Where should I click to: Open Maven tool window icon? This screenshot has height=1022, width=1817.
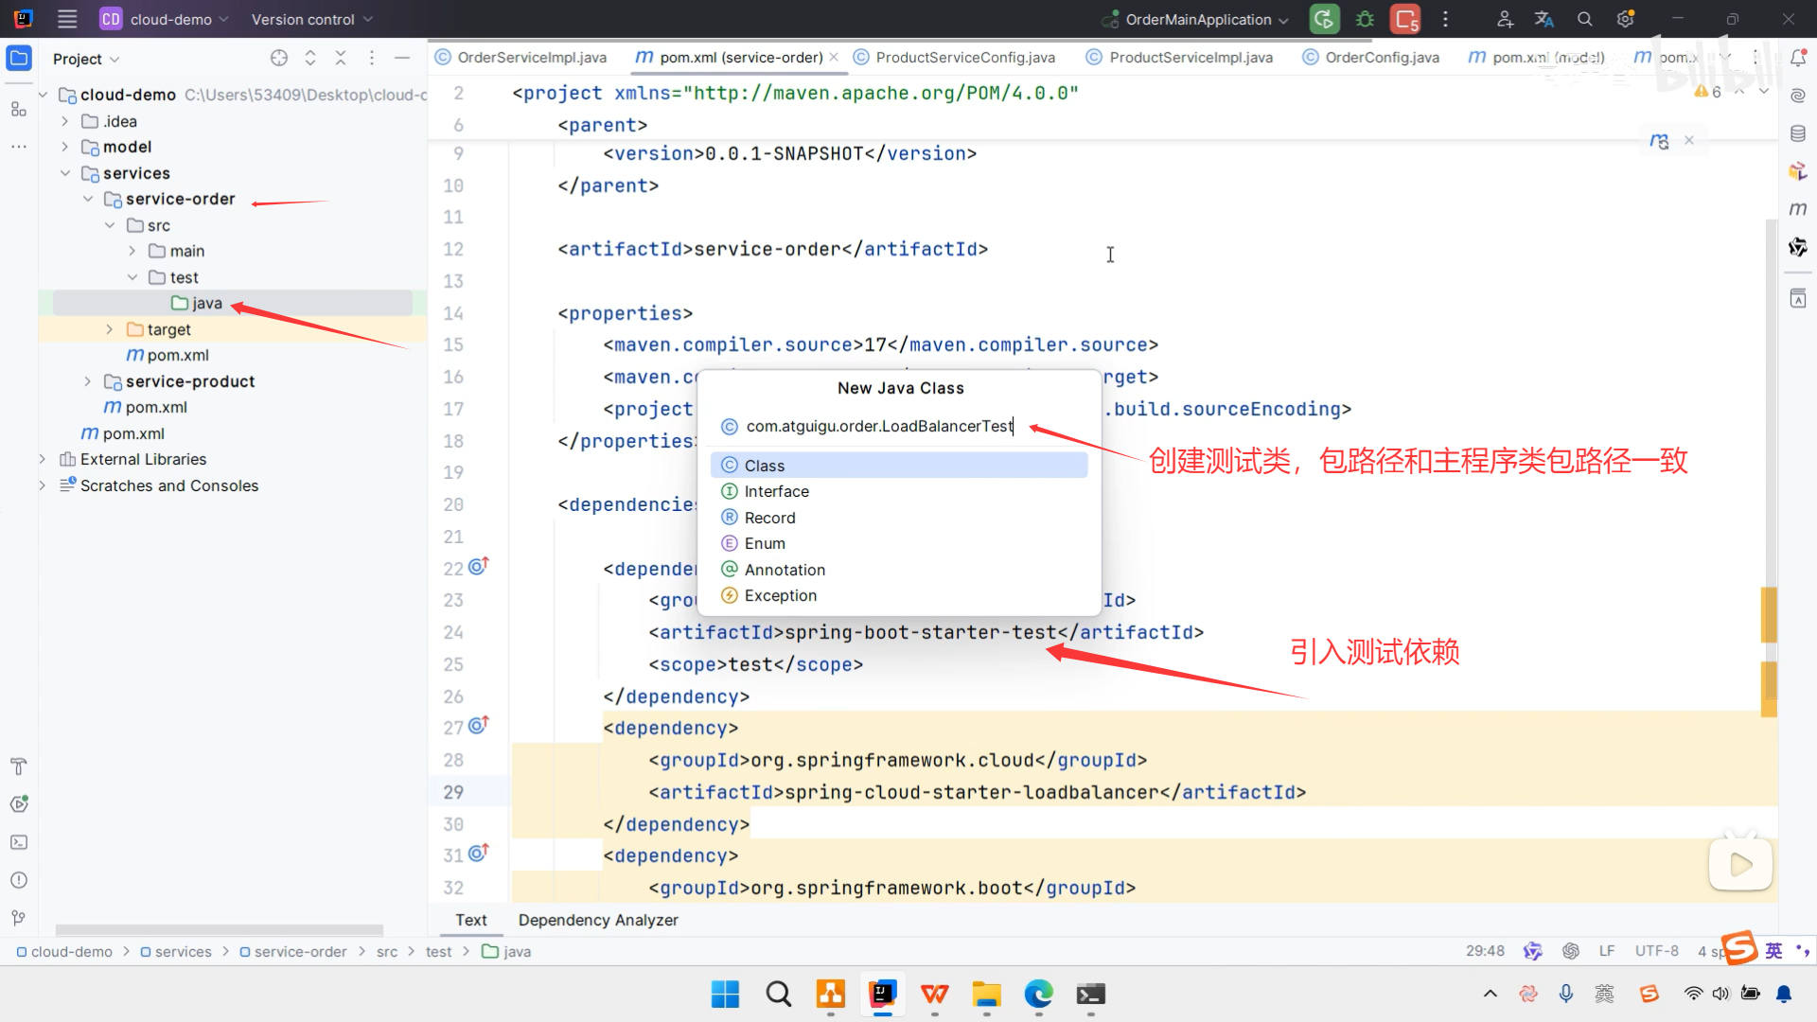pyautogui.click(x=1798, y=208)
